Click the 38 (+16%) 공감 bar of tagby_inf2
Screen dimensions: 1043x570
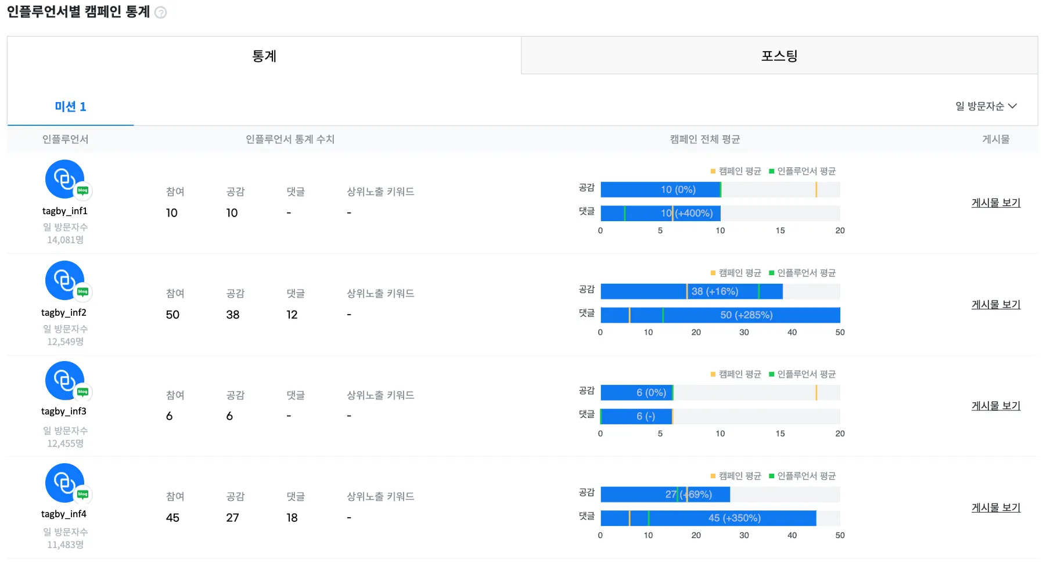(714, 291)
